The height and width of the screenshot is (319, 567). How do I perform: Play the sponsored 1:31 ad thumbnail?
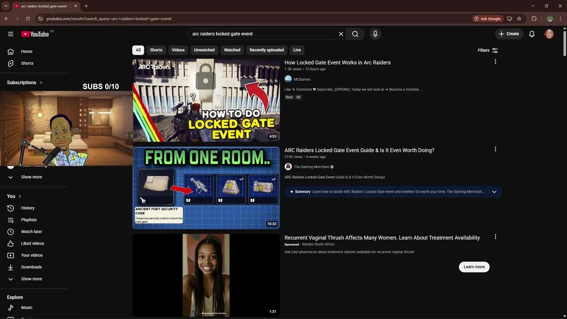pyautogui.click(x=206, y=276)
